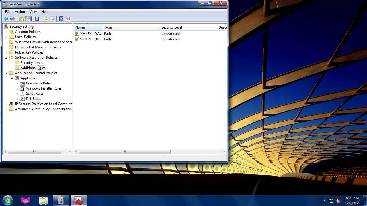Viewport: 367px width, 206px height.
Task: Open Help via the blue question mark icon
Action: [x=61, y=19]
